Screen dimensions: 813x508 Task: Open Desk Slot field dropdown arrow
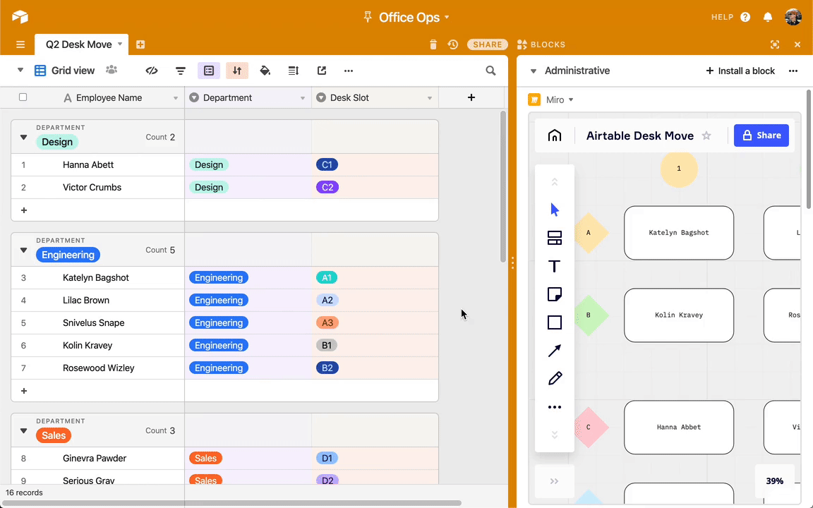[429, 98]
